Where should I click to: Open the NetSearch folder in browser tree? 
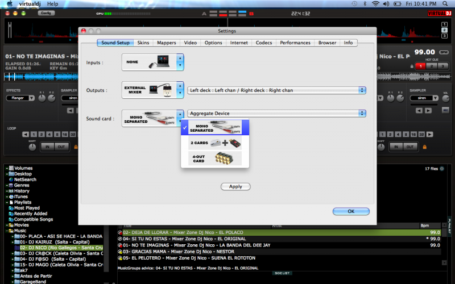click(x=25, y=179)
